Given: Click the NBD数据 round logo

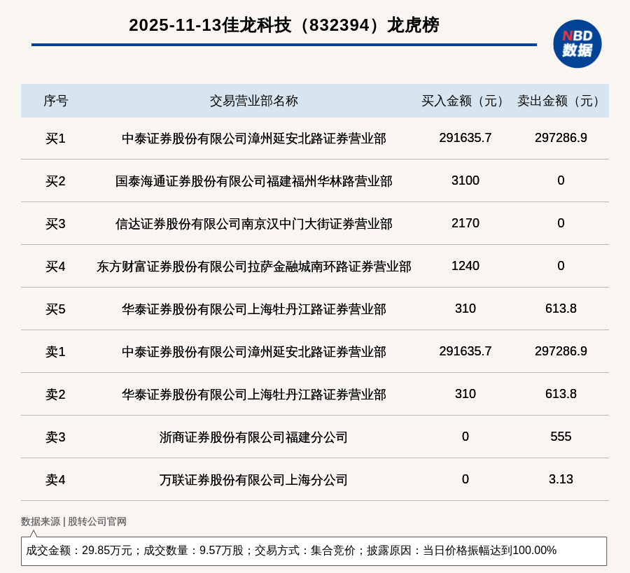Looking at the screenshot, I should click(577, 43).
